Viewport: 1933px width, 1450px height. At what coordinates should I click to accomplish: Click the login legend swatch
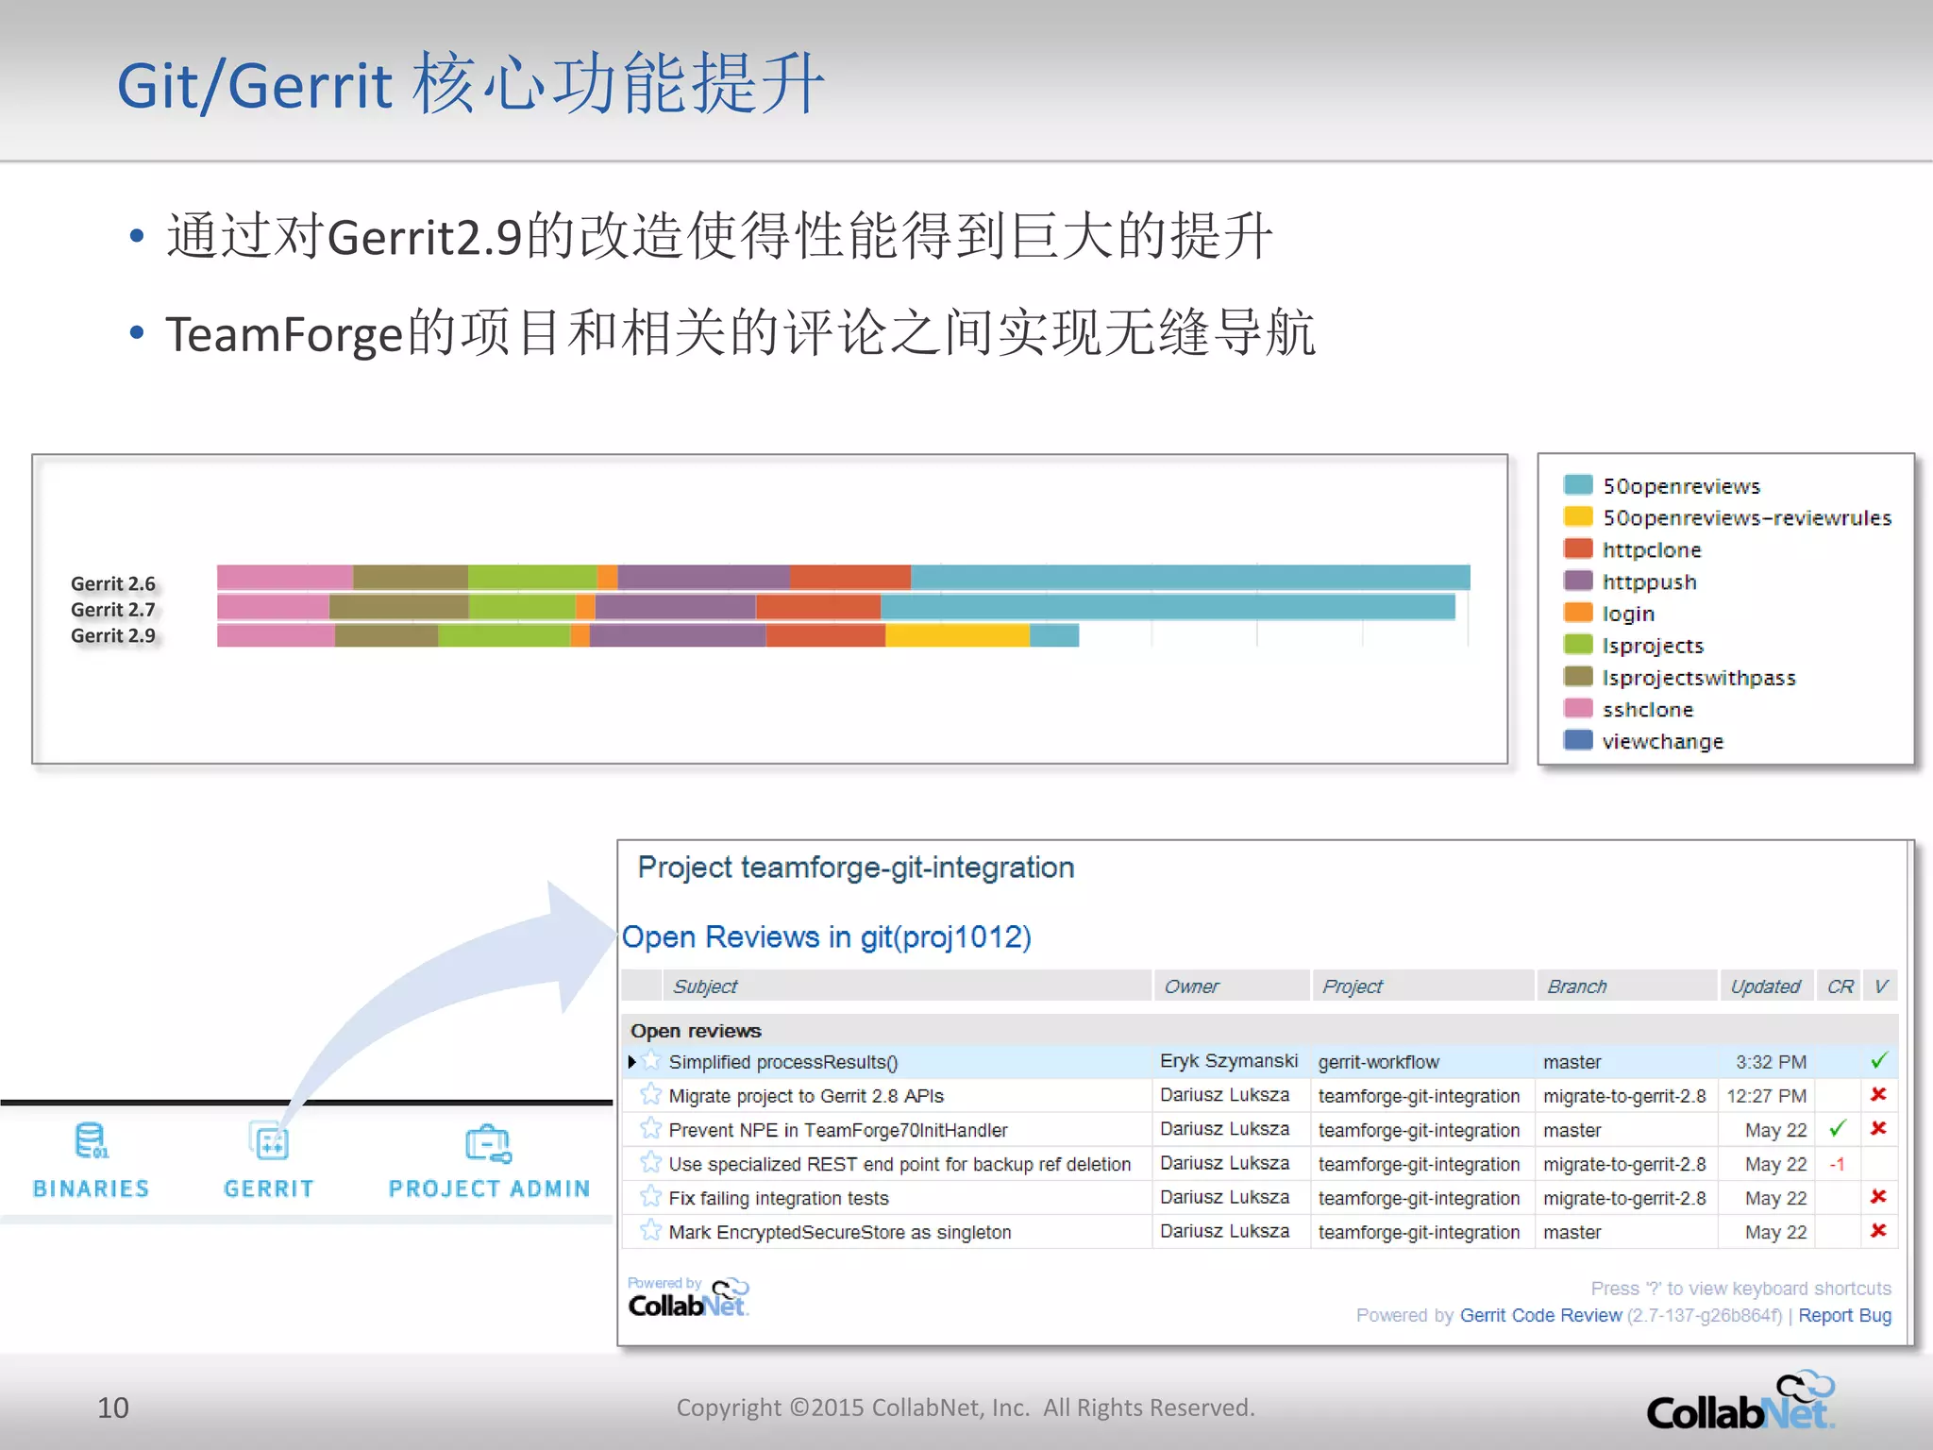(x=1578, y=613)
